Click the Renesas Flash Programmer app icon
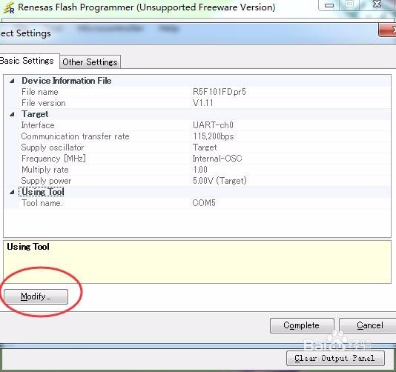This screenshot has width=396, height=372. (x=9, y=8)
